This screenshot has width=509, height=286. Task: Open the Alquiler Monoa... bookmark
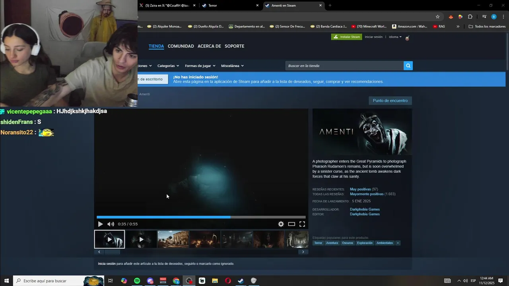(x=164, y=27)
